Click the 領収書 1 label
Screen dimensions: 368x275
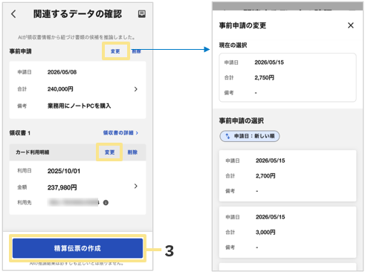click(20, 133)
